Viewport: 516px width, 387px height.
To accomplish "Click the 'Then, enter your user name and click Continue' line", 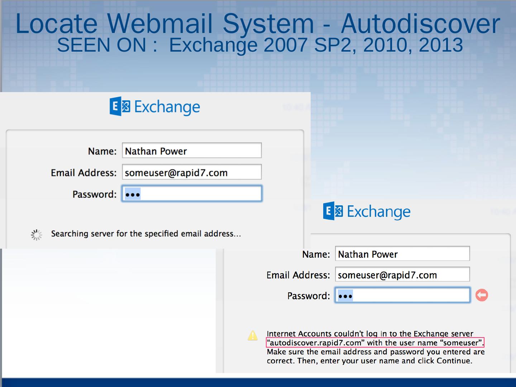I will point(385,360).
